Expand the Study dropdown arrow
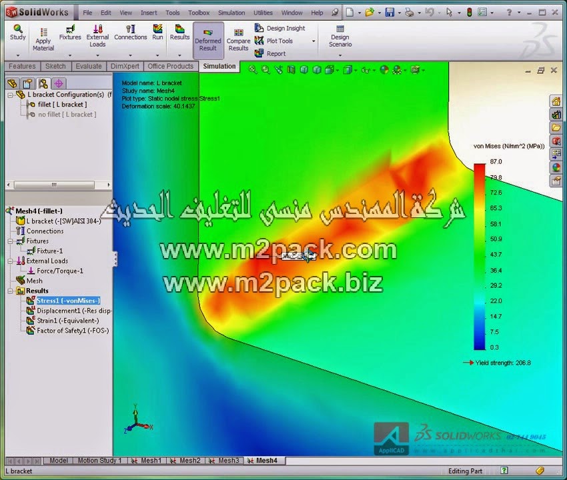 point(18,55)
